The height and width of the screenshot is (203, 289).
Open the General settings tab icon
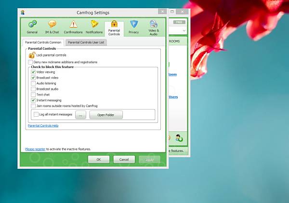click(32, 24)
